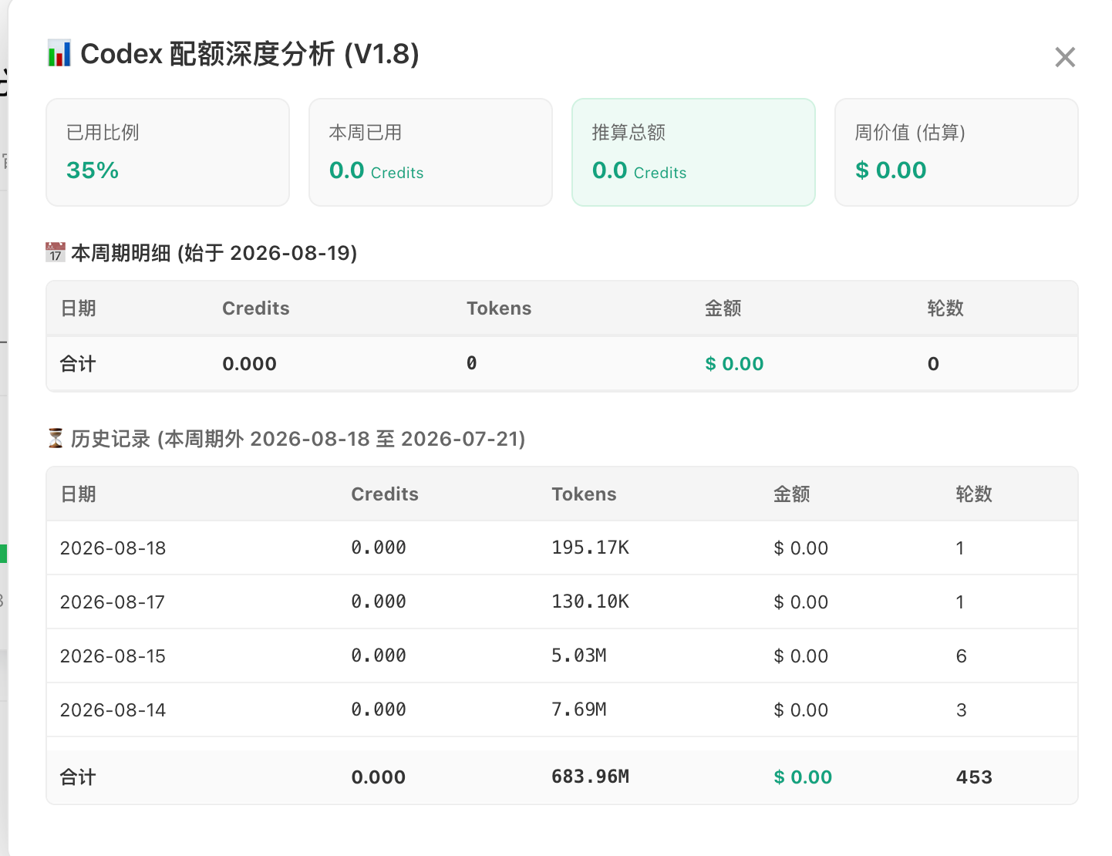Click green $ 0.00 in history total row
This screenshot has width=1112, height=856.
pos(803,777)
